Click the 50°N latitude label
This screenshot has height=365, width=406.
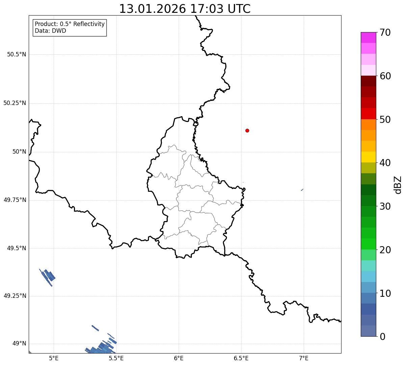19,152
